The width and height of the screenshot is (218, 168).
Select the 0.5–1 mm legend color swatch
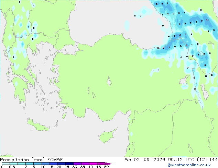point(14,164)
